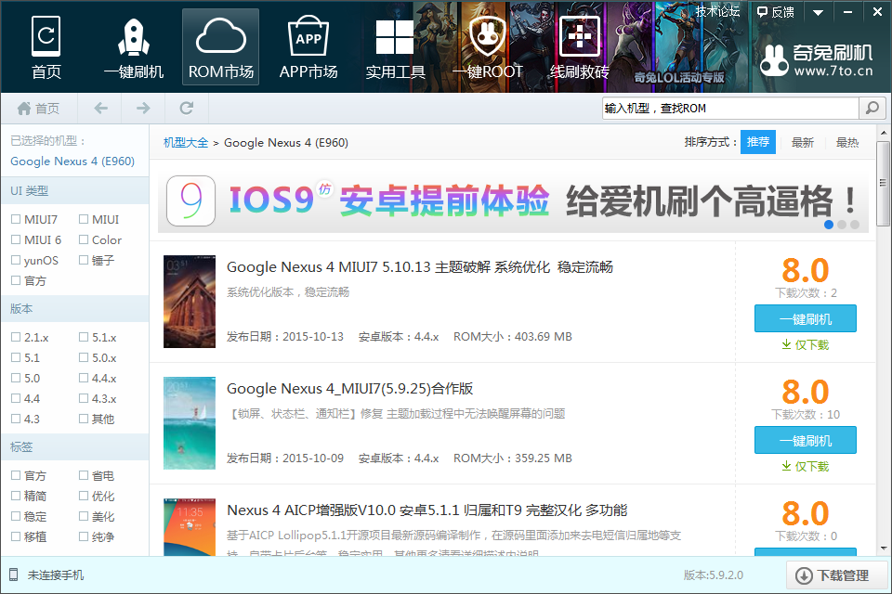Check the 5.0 version checkbox
This screenshot has width=892, height=594.
coord(16,379)
